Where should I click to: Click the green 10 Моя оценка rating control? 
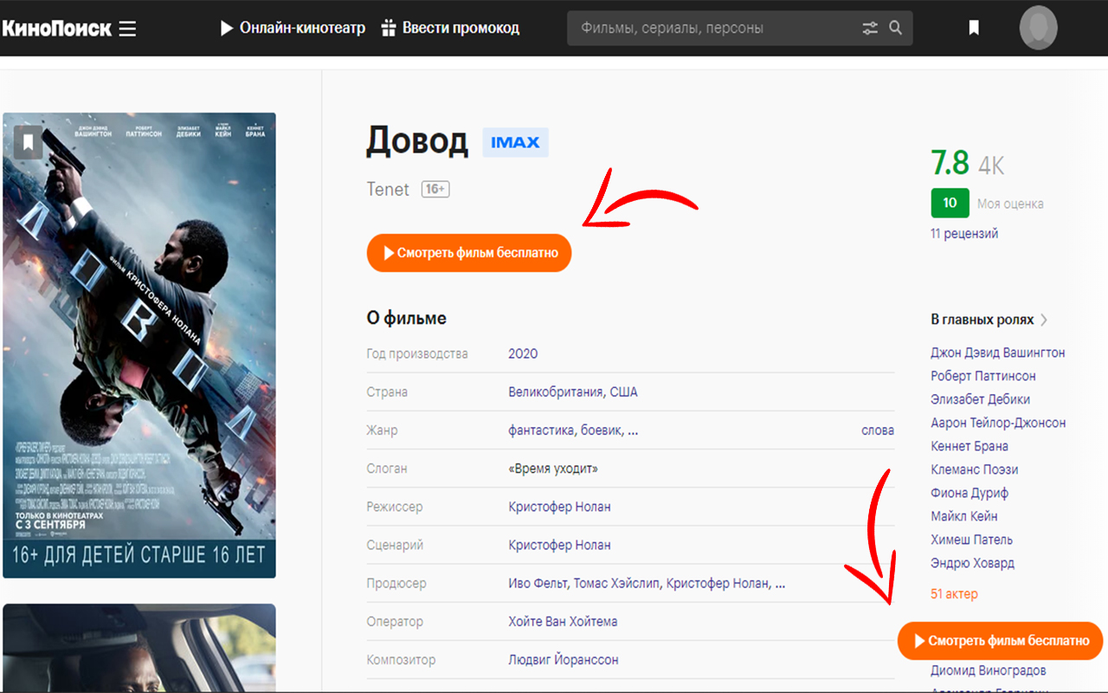click(950, 203)
